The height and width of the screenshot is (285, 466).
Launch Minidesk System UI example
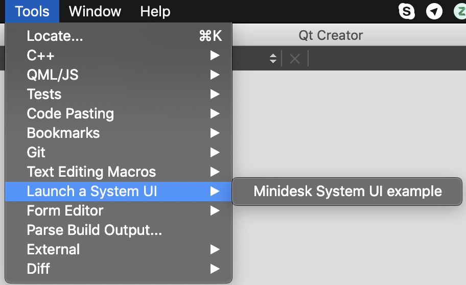point(347,192)
